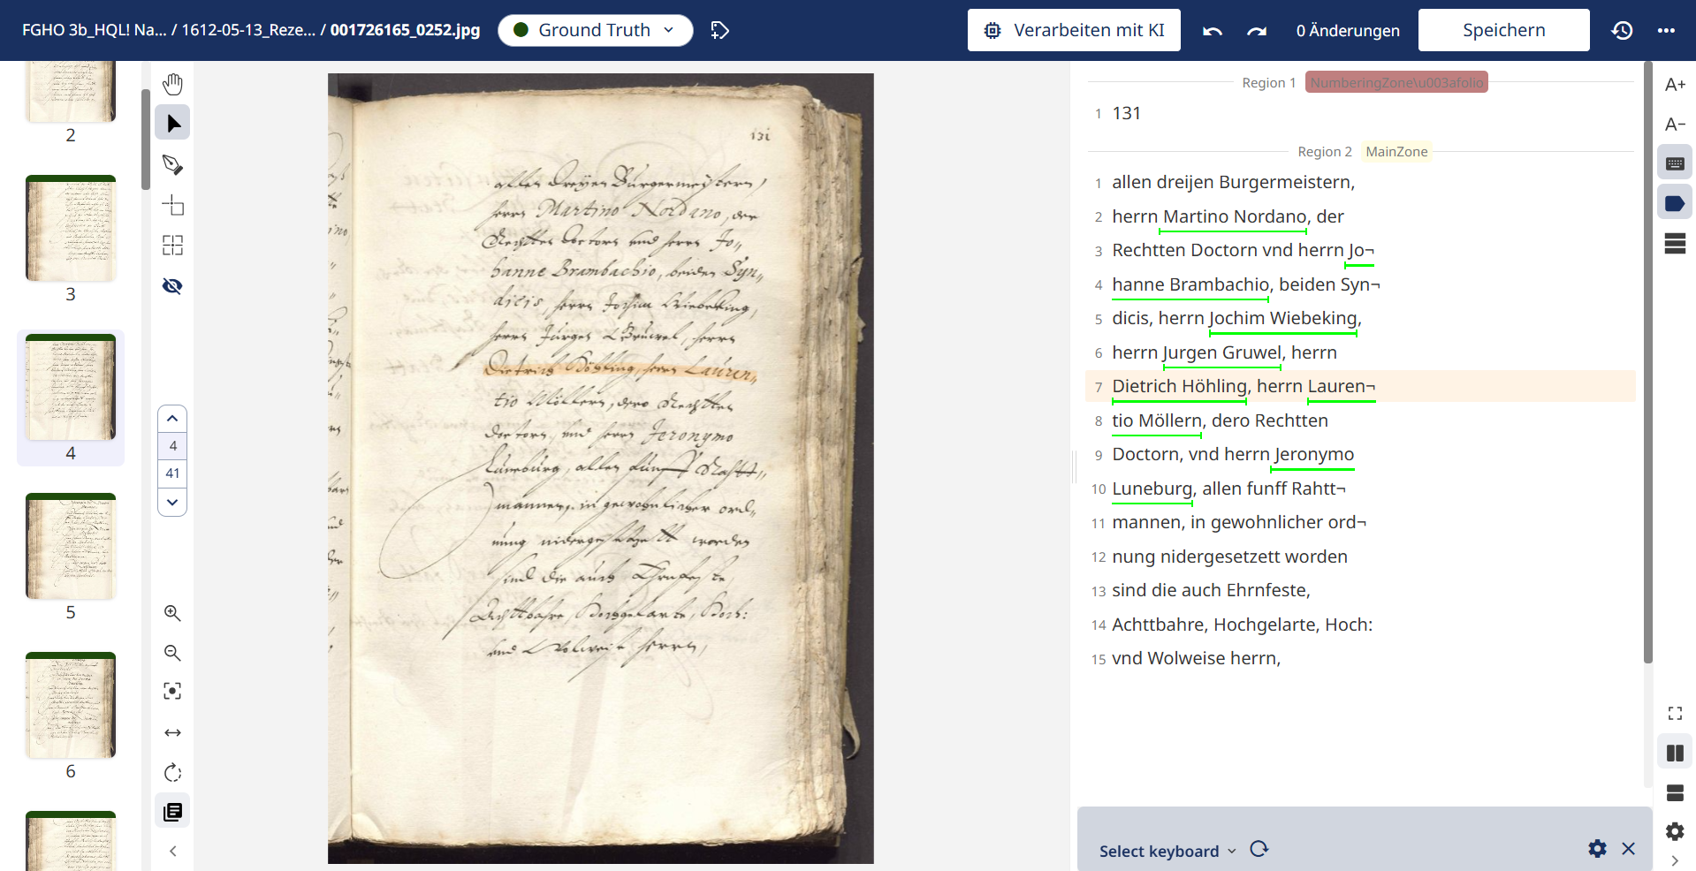Screen dimensions: 1696x871
Task: Fit image to width
Action: (172, 732)
